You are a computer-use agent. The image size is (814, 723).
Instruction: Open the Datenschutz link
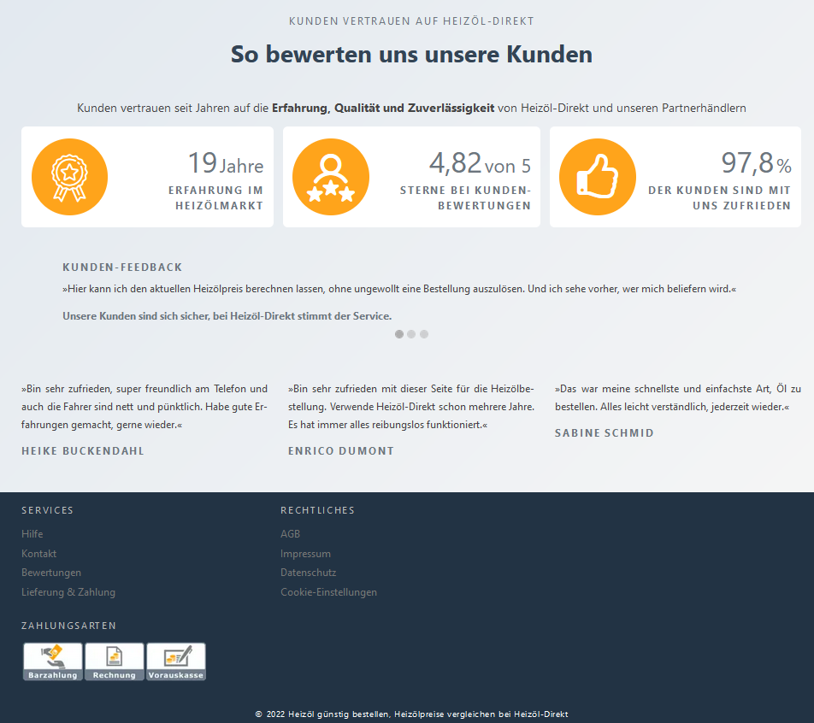(309, 573)
